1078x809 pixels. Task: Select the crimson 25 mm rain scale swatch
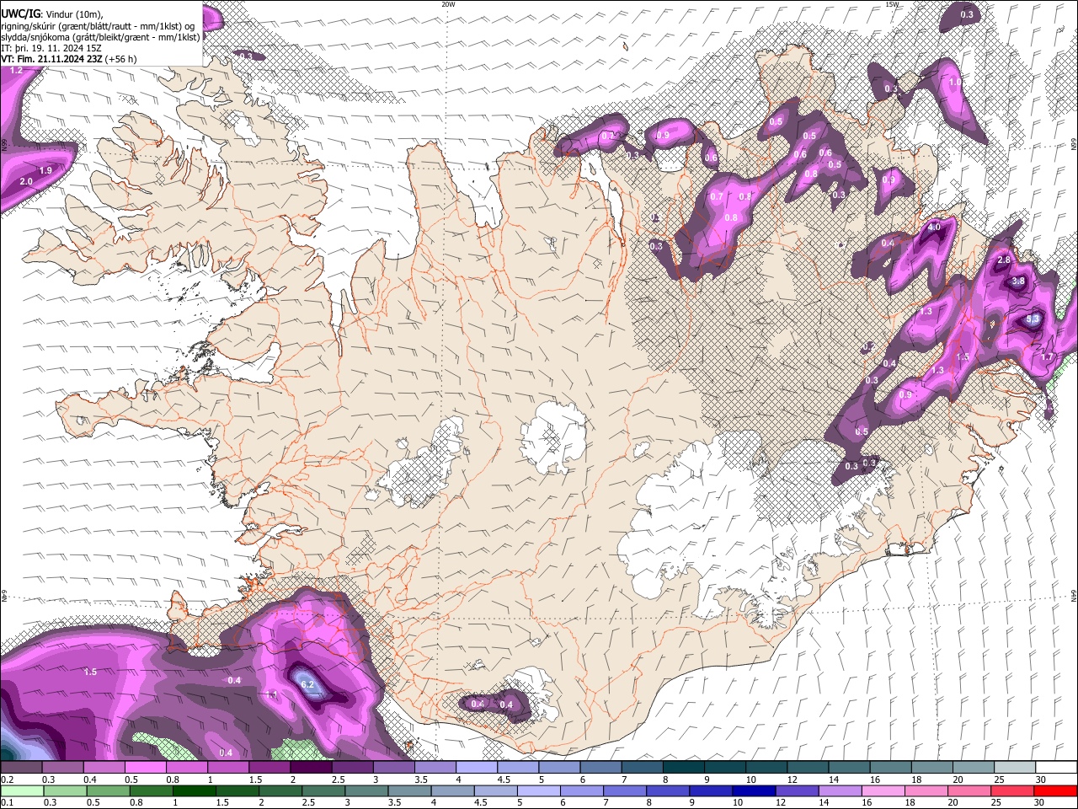coord(1011,790)
